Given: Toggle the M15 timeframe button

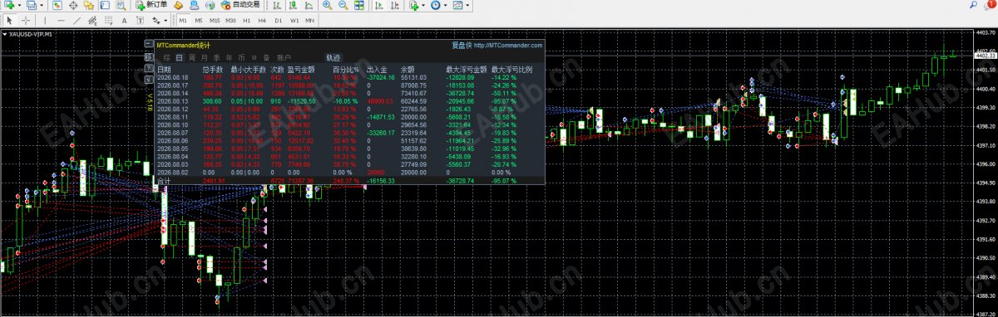Looking at the screenshot, I should coord(215,20).
